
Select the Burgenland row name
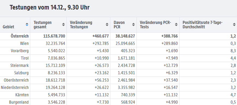[19, 102]
